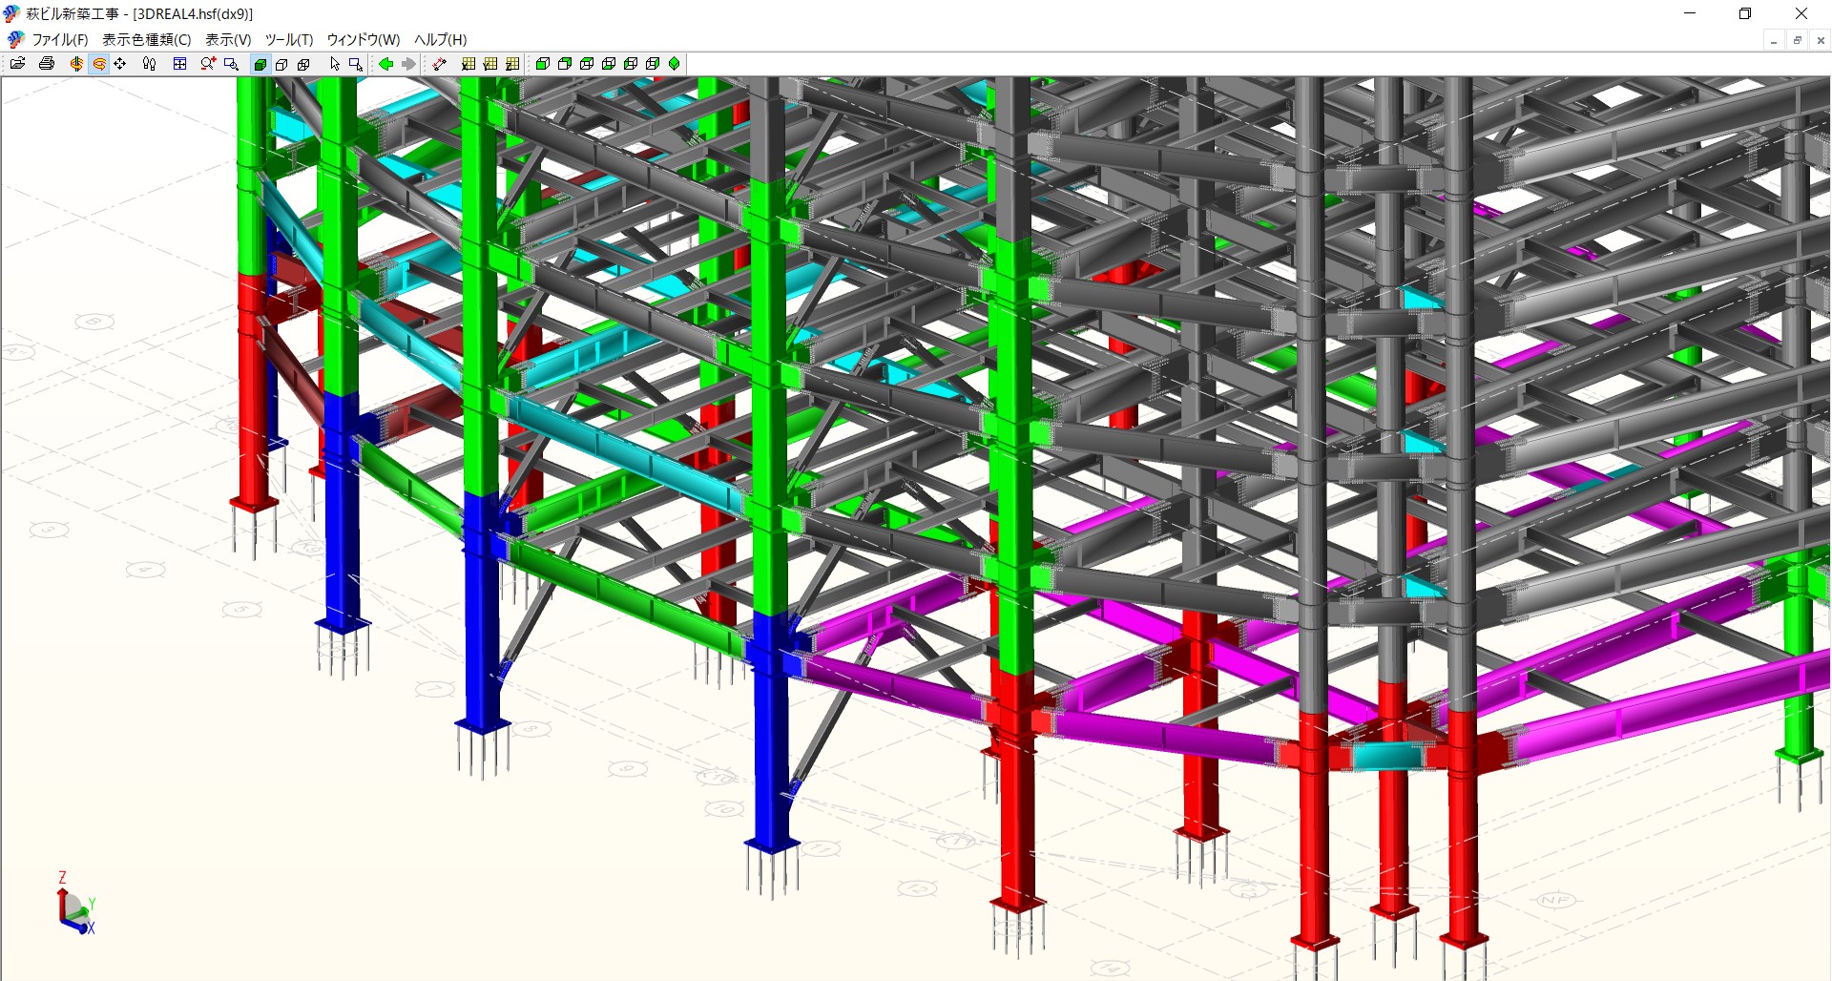Switch to hidden-line display mode

tap(281, 64)
